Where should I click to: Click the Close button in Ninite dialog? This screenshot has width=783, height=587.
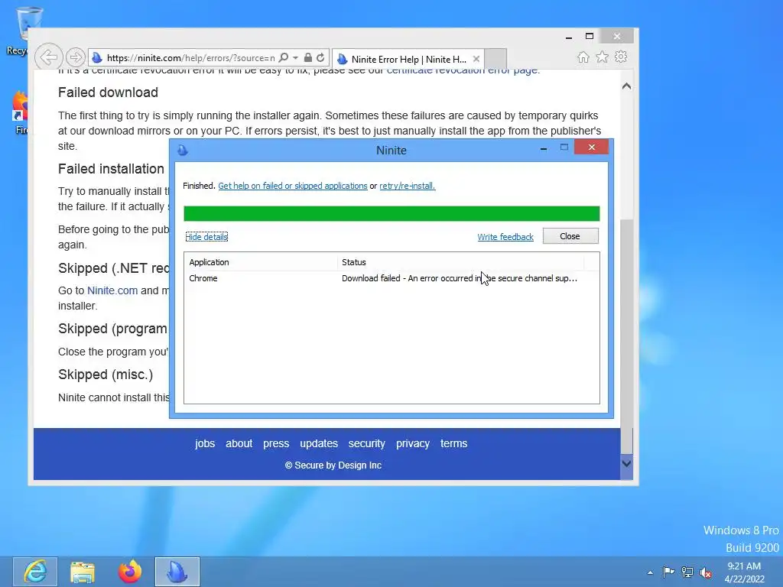[570, 236]
